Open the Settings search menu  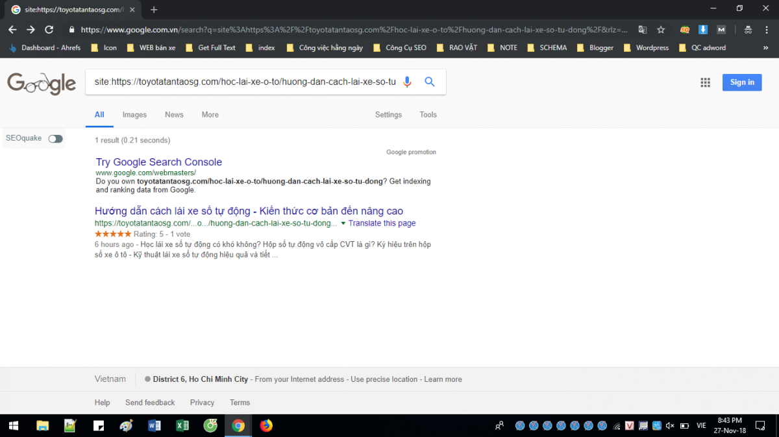(388, 115)
